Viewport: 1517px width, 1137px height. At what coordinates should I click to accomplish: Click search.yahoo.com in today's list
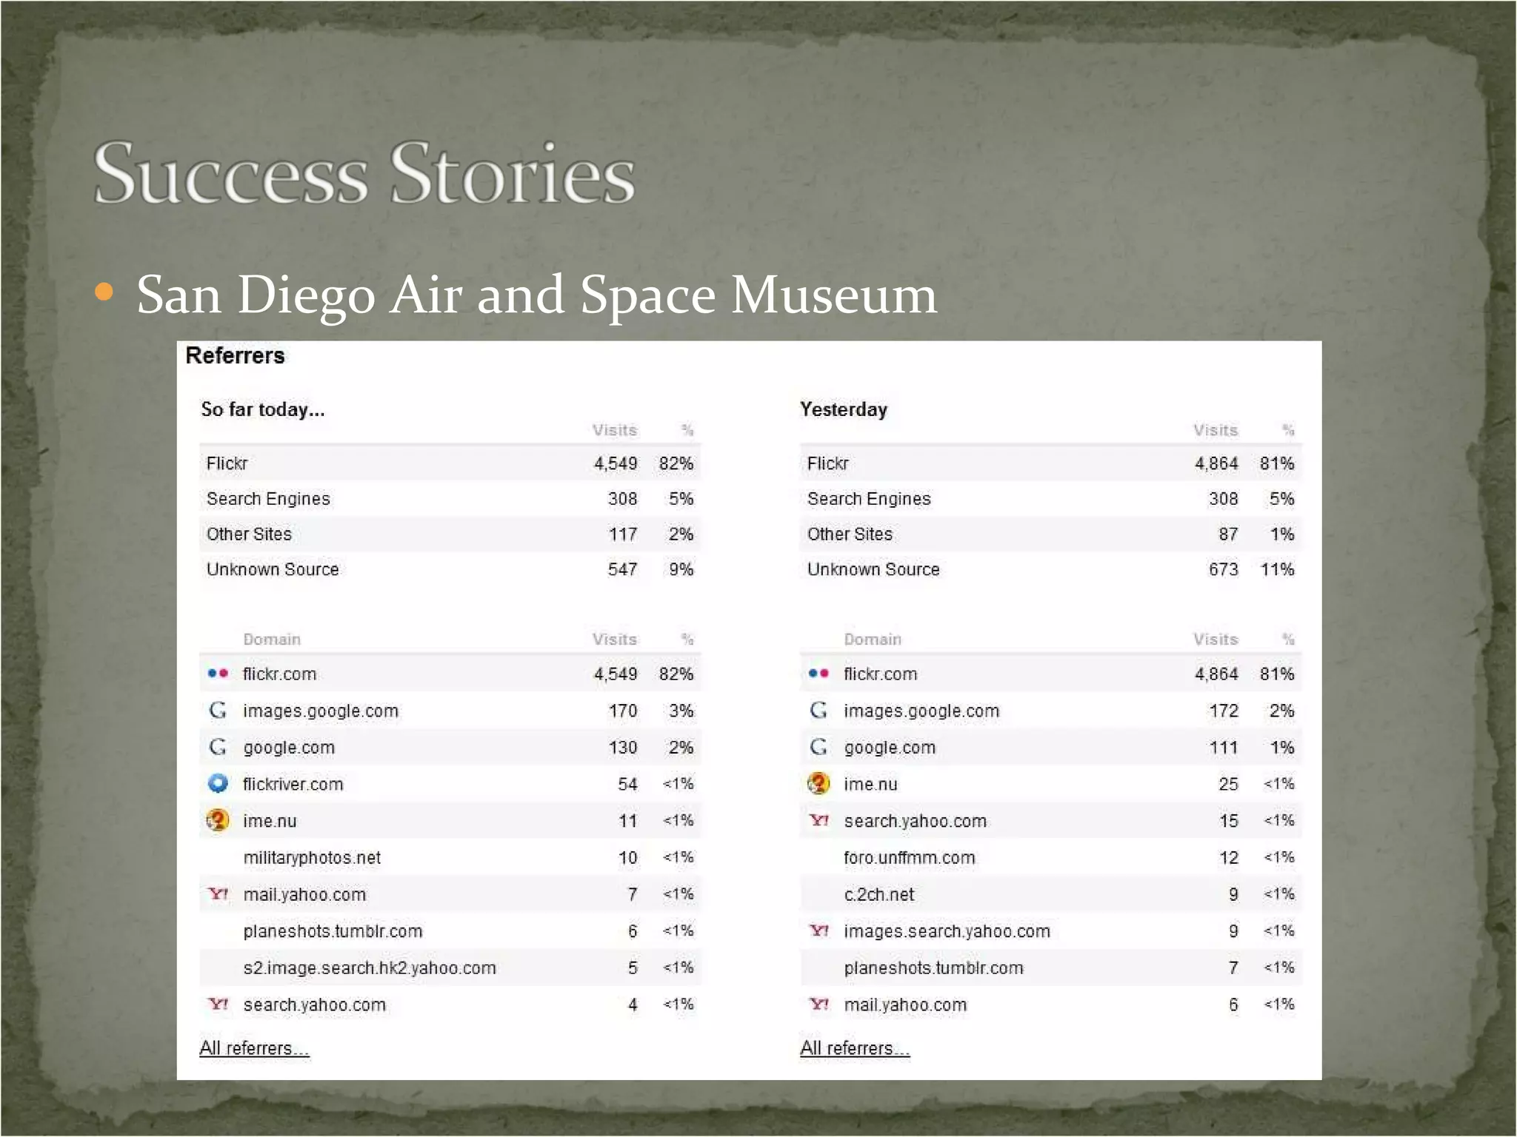pos(314,1004)
